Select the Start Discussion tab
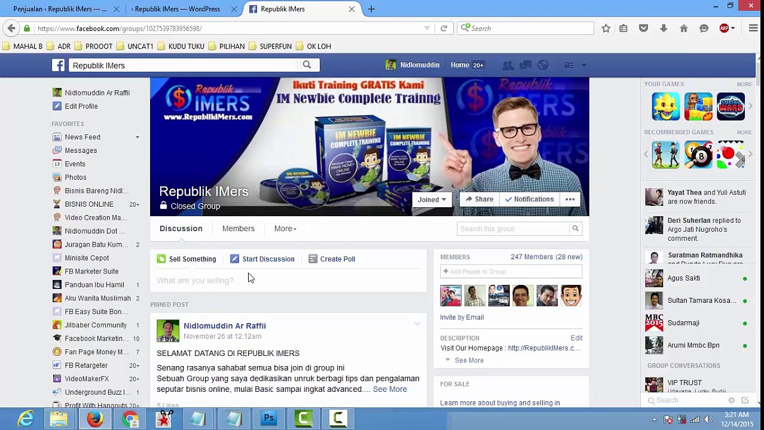The image size is (764, 430). pyautogui.click(x=262, y=259)
